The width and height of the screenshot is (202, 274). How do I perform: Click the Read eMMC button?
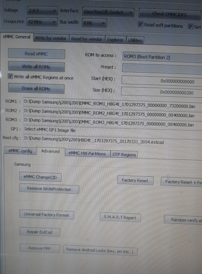click(36, 54)
